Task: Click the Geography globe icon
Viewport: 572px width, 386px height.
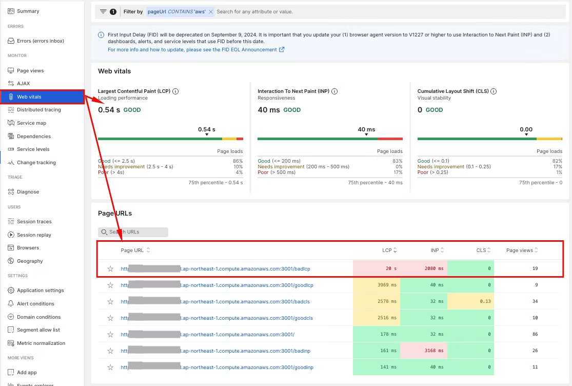Action: coord(11,261)
